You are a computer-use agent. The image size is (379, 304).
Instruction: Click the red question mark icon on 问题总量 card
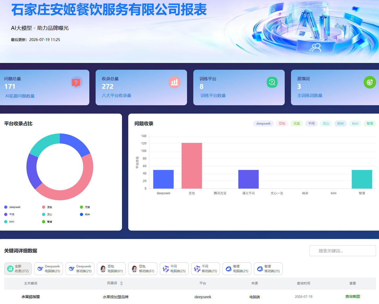[x=76, y=83]
